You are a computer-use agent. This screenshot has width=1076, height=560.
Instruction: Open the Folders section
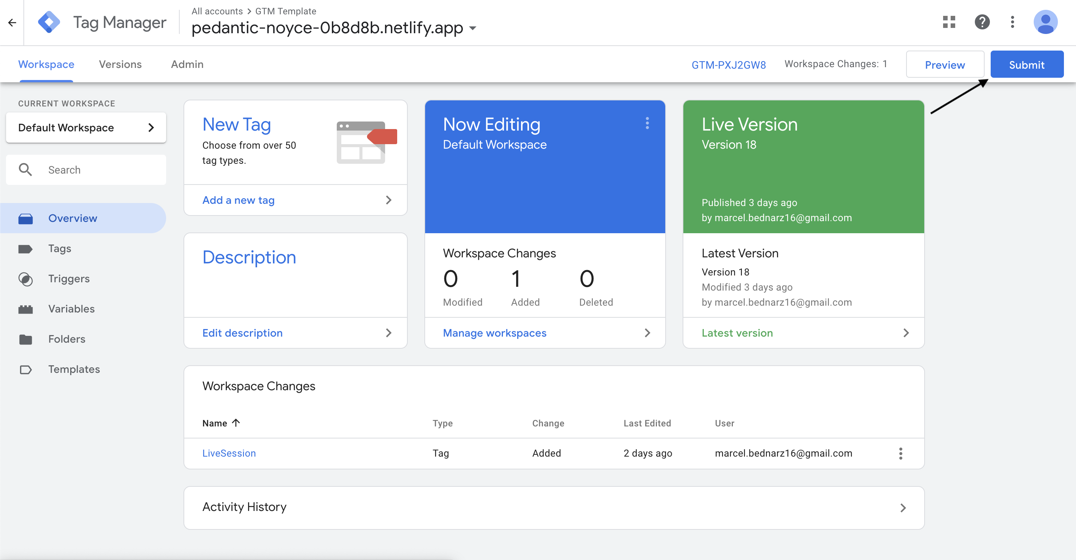pyautogui.click(x=66, y=338)
